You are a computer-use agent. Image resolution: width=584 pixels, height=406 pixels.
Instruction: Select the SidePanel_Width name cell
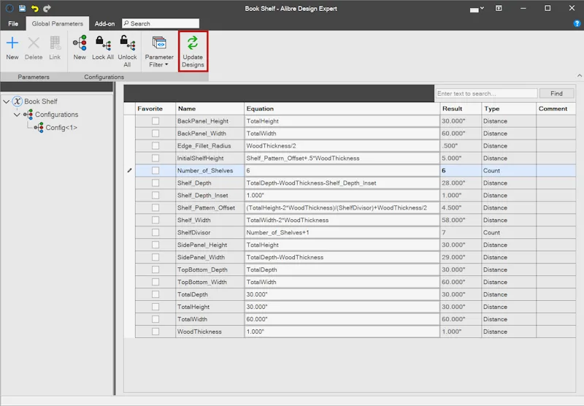click(210, 257)
